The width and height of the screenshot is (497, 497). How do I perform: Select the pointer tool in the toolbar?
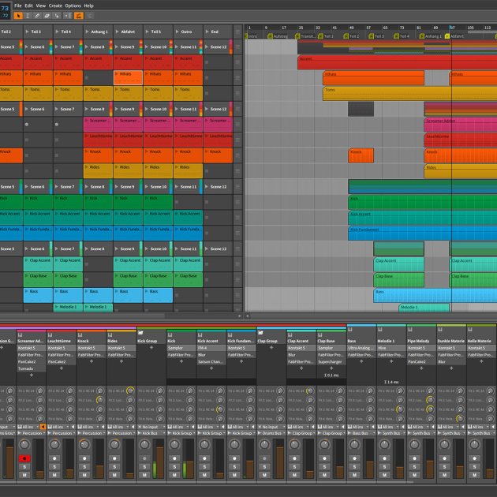tap(17, 15)
